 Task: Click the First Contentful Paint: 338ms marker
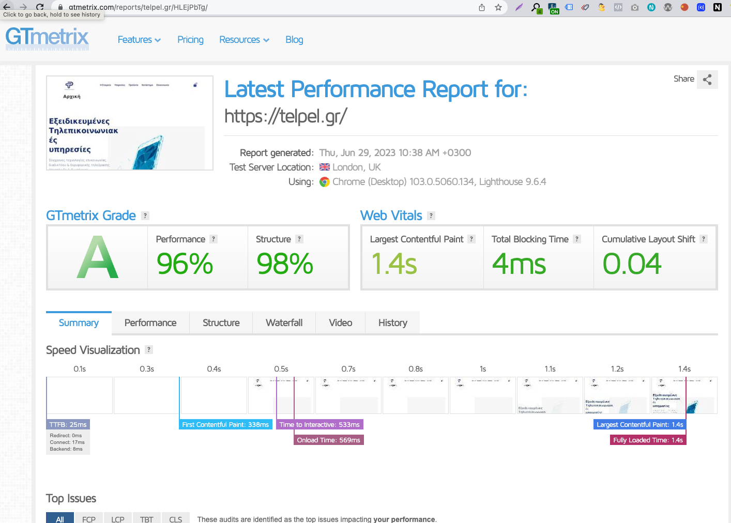pos(225,424)
